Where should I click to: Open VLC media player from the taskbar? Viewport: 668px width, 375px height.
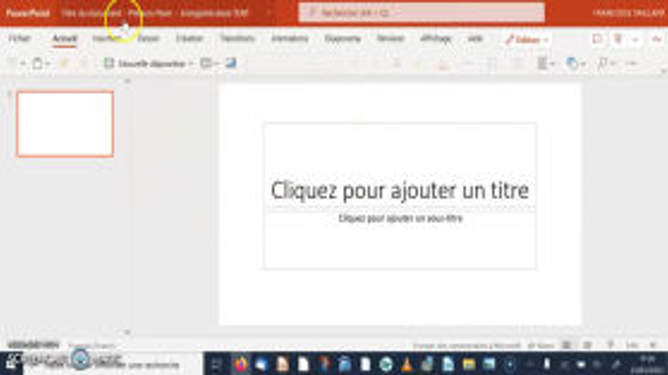406,364
